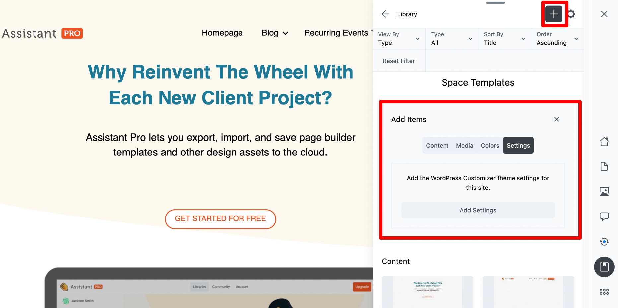Open the Order Ascending dropdown
The height and width of the screenshot is (308, 618).
[x=557, y=39]
